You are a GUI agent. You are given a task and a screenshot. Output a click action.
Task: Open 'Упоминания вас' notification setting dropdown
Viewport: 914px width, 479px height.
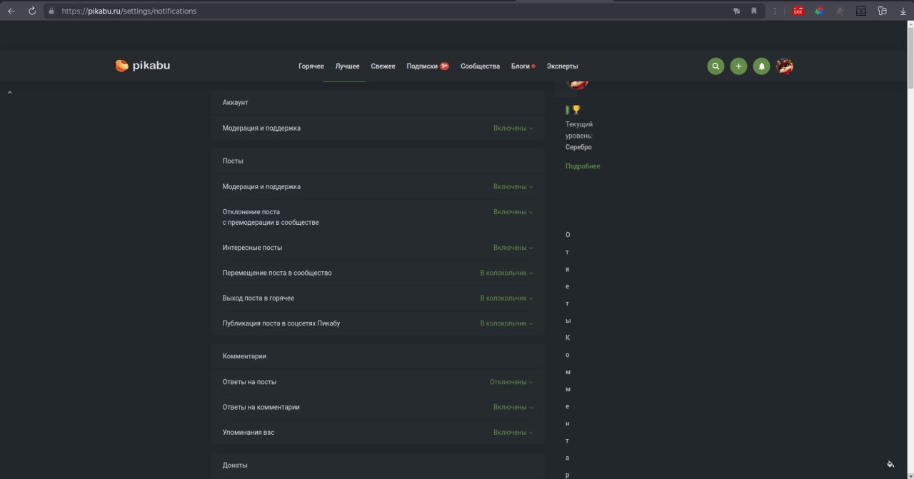pos(513,433)
